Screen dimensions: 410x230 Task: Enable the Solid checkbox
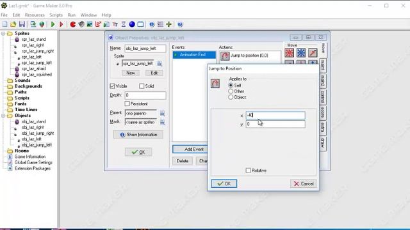(142, 86)
